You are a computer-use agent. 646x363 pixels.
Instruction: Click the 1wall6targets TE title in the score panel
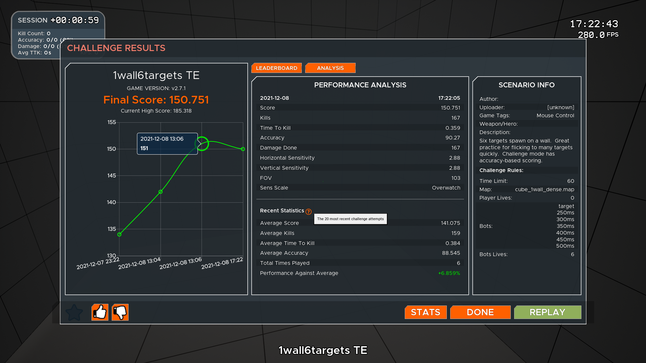[156, 75]
